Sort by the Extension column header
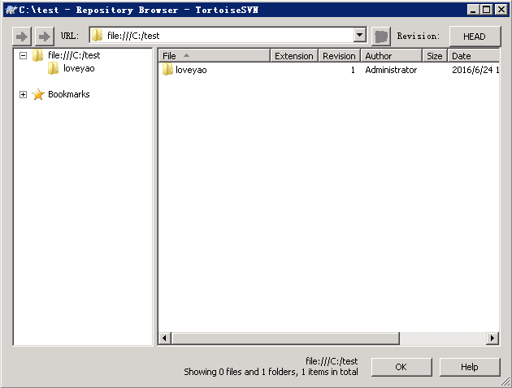 (x=294, y=56)
